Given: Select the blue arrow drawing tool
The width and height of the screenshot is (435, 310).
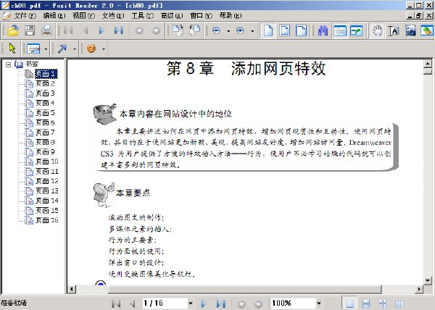Looking at the screenshot, I should 62,49.
